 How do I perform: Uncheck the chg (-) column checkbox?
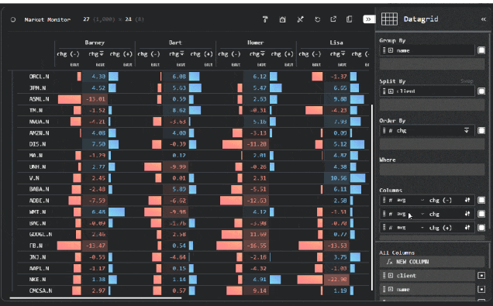point(481,200)
